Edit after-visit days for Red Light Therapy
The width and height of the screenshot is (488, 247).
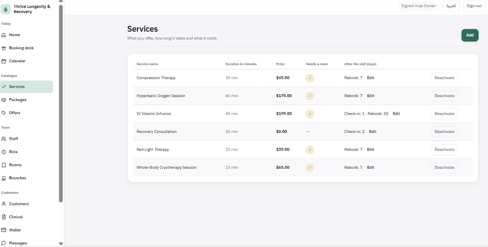[x=371, y=150]
